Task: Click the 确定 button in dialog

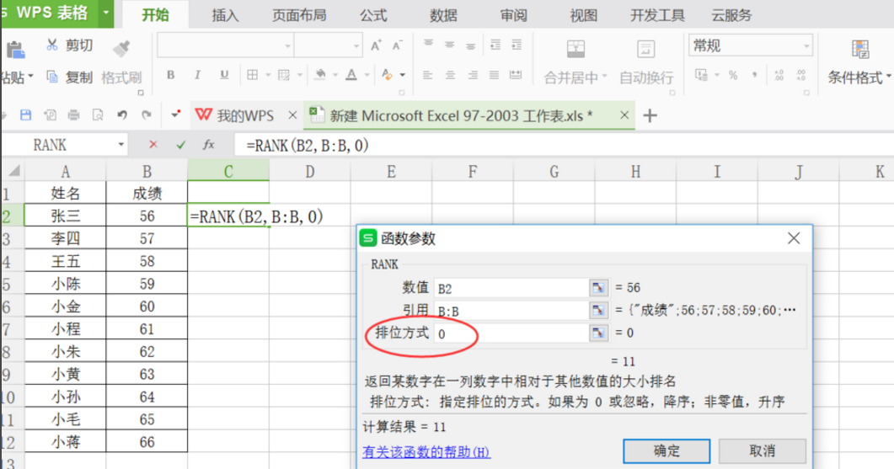Action: pyautogui.click(x=666, y=450)
